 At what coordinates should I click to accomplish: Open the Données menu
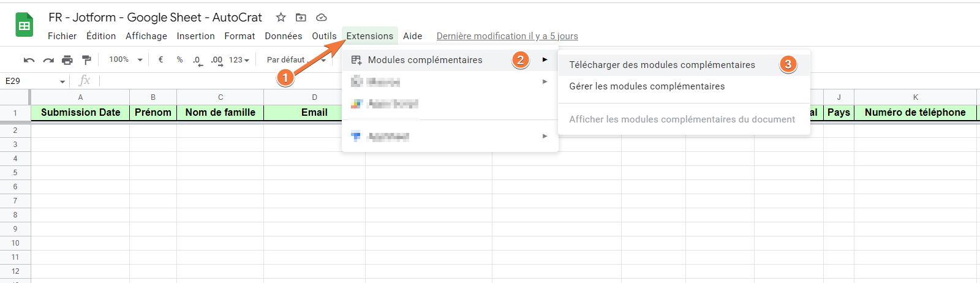click(x=283, y=36)
